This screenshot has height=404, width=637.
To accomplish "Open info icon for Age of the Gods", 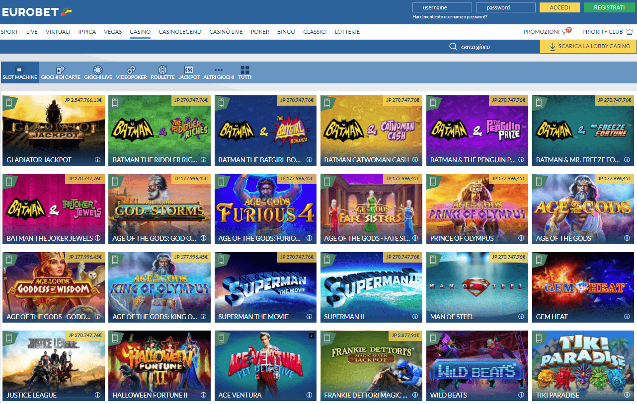I will 627,238.
